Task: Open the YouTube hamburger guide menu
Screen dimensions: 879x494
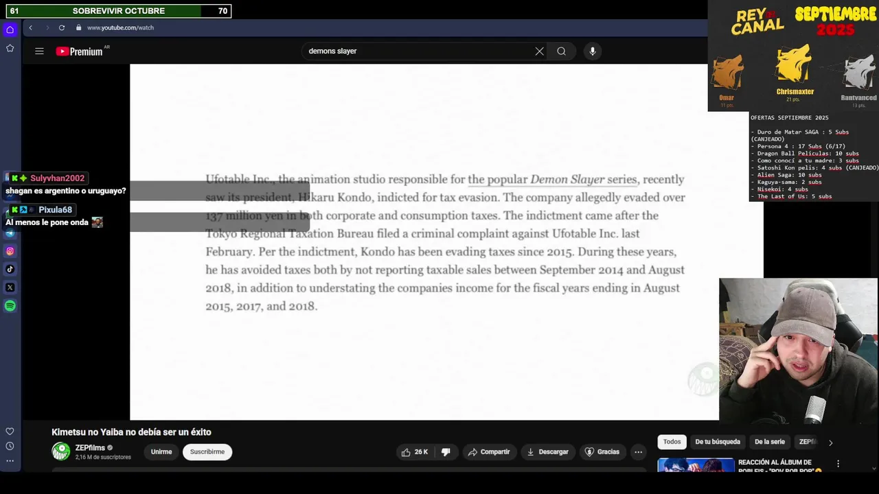Action: click(x=39, y=51)
